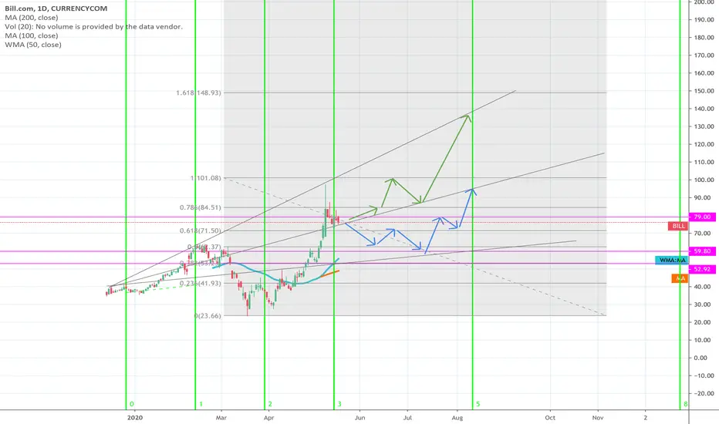This screenshot has height=424, width=719.
Task: Click the Vol (20) no volume message
Action: pos(93,26)
